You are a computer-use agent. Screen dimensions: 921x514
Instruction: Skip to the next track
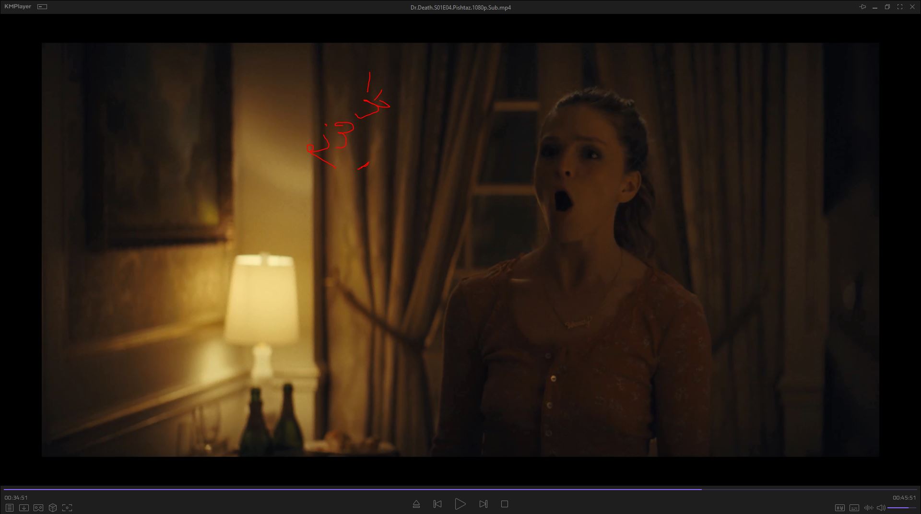tap(483, 504)
